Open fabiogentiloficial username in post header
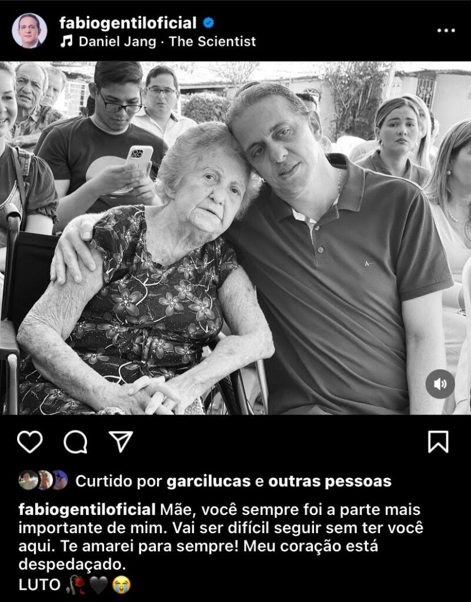This screenshot has height=602, width=471. pyautogui.click(x=128, y=23)
